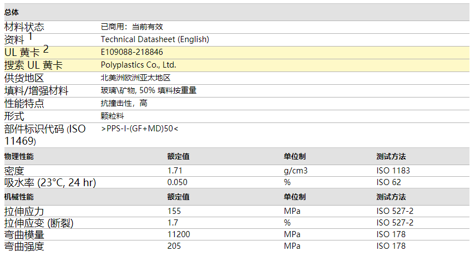Click the ISO 62 test method cell
Screen dimensions: 470x256
pos(389,182)
